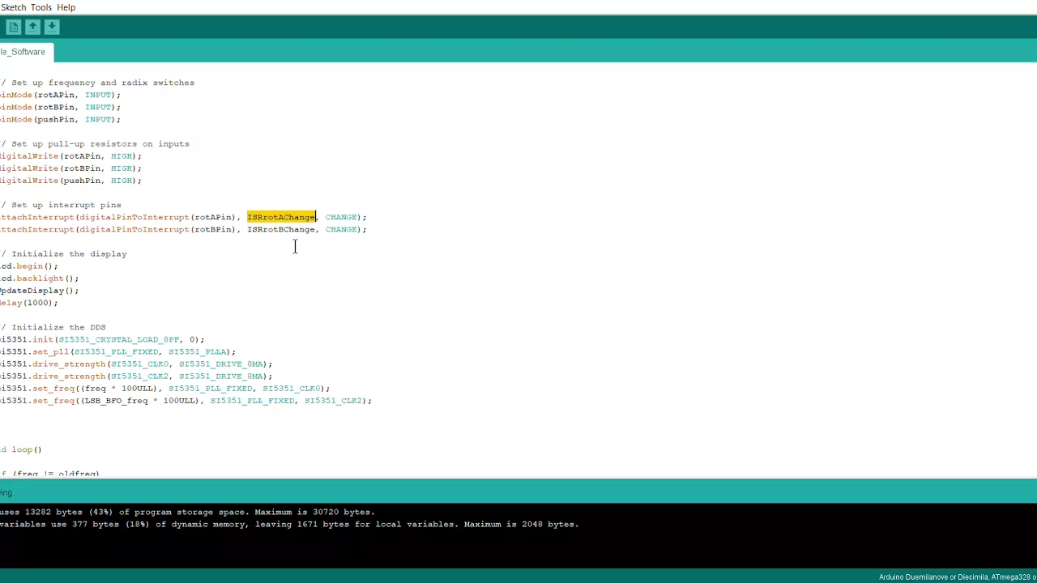Click the highlighted ISRrotAChange text
The image size is (1037, 583).
tap(281, 217)
